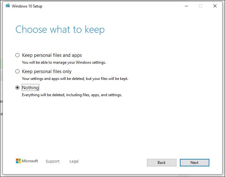225x177 pixels.
Task: Click the 'Choose what to keep' heading
Action: coord(60,30)
